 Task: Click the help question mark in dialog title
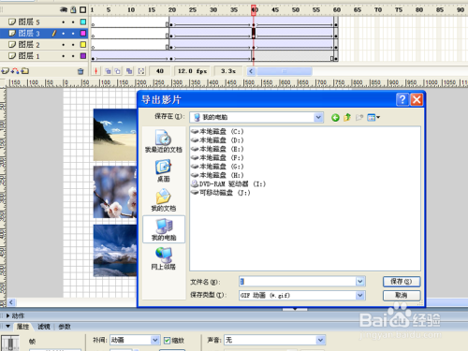402,100
